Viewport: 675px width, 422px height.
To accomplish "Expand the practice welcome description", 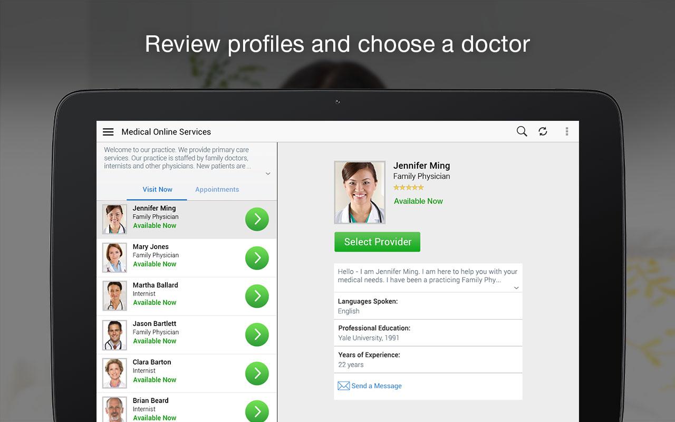I will pyautogui.click(x=268, y=174).
